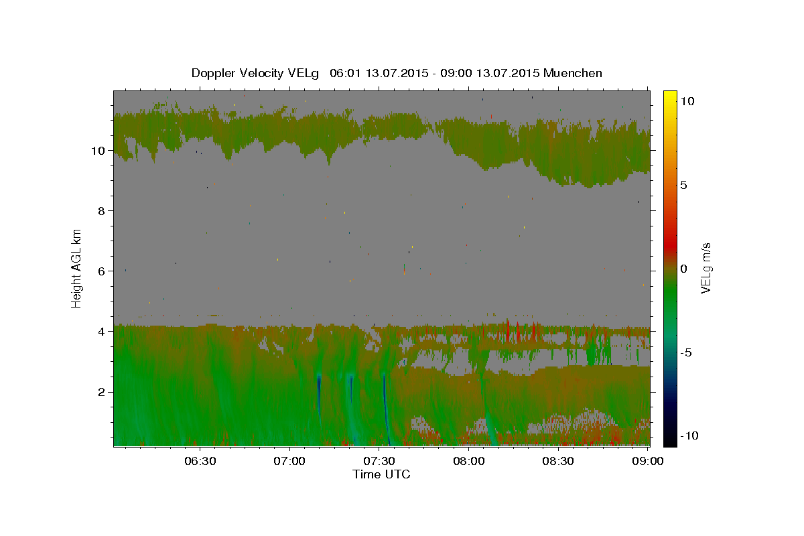Click the 'Time UTC' axis label
This screenshot has width=804, height=536.
point(381,474)
